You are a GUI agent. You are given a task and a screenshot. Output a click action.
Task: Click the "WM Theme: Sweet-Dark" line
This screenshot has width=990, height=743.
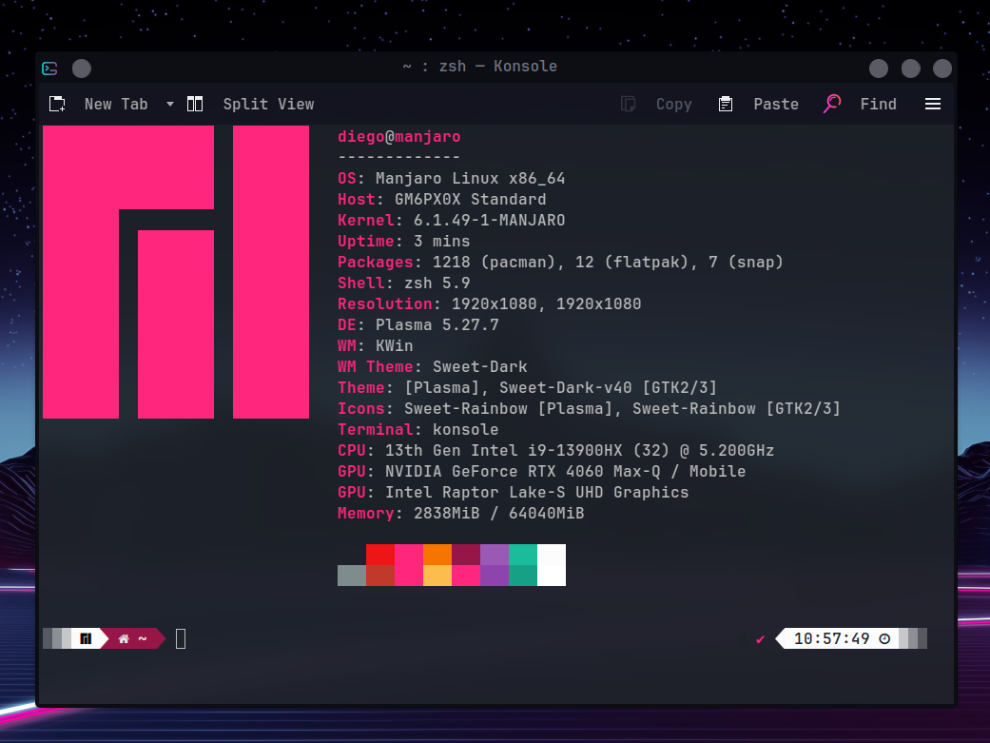click(x=433, y=366)
